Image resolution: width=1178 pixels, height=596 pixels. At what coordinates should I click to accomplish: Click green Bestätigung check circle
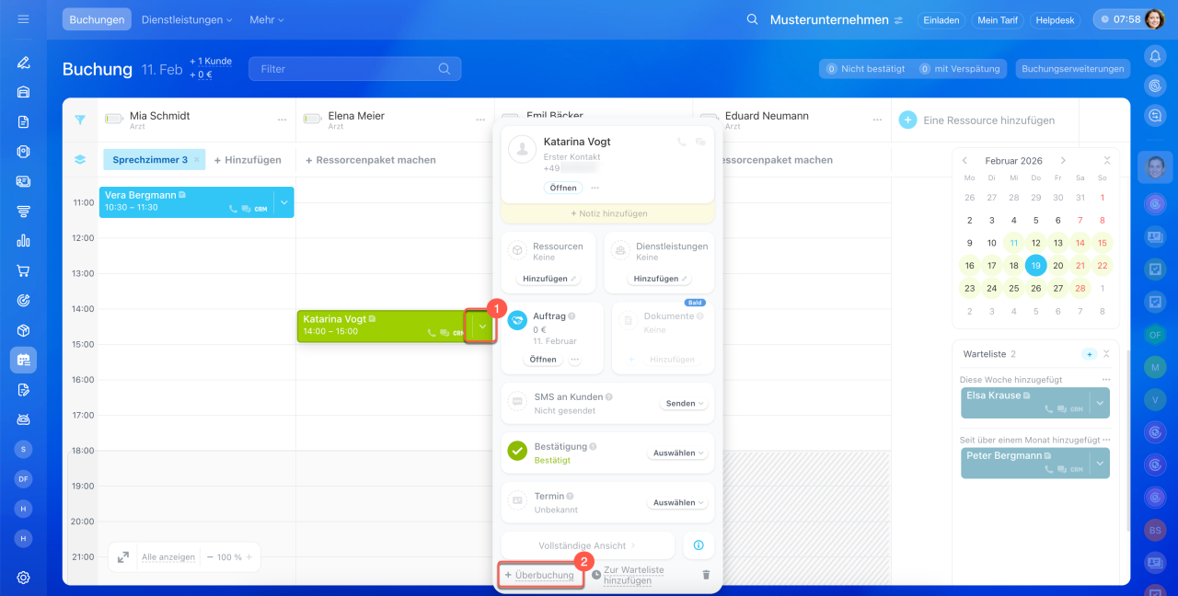coord(517,451)
